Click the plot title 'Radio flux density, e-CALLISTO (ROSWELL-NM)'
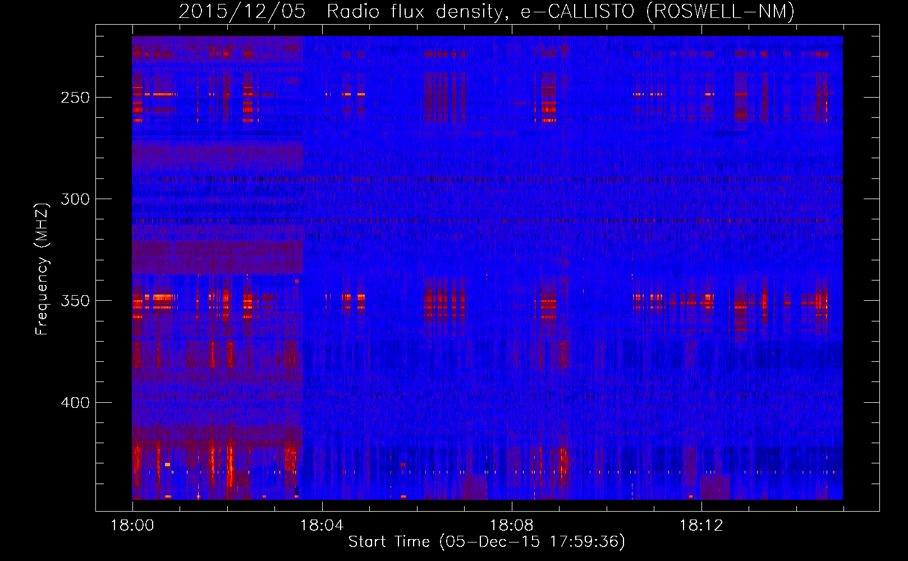Viewport: 908px width, 561px height. coord(561,11)
